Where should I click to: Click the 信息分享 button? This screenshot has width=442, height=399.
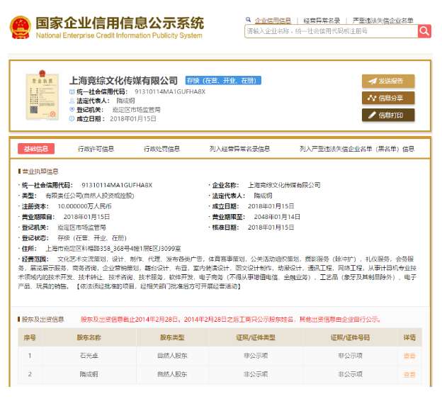point(388,98)
